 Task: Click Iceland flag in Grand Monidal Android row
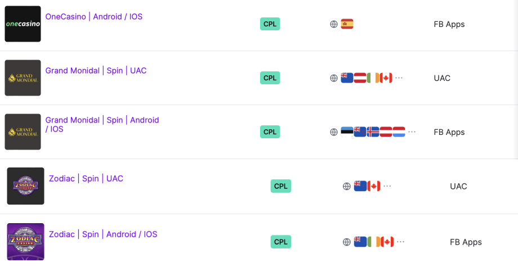click(373, 132)
